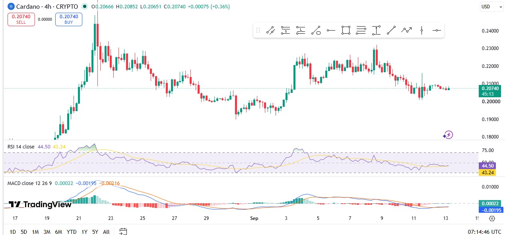505x235 pixels.
Task: Open timezone menu at 07:14:46 UTC
Action: point(485,232)
